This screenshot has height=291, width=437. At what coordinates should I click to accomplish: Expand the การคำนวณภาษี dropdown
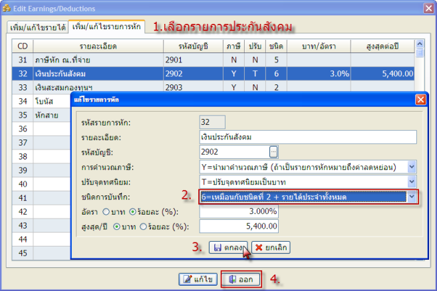pyautogui.click(x=412, y=167)
